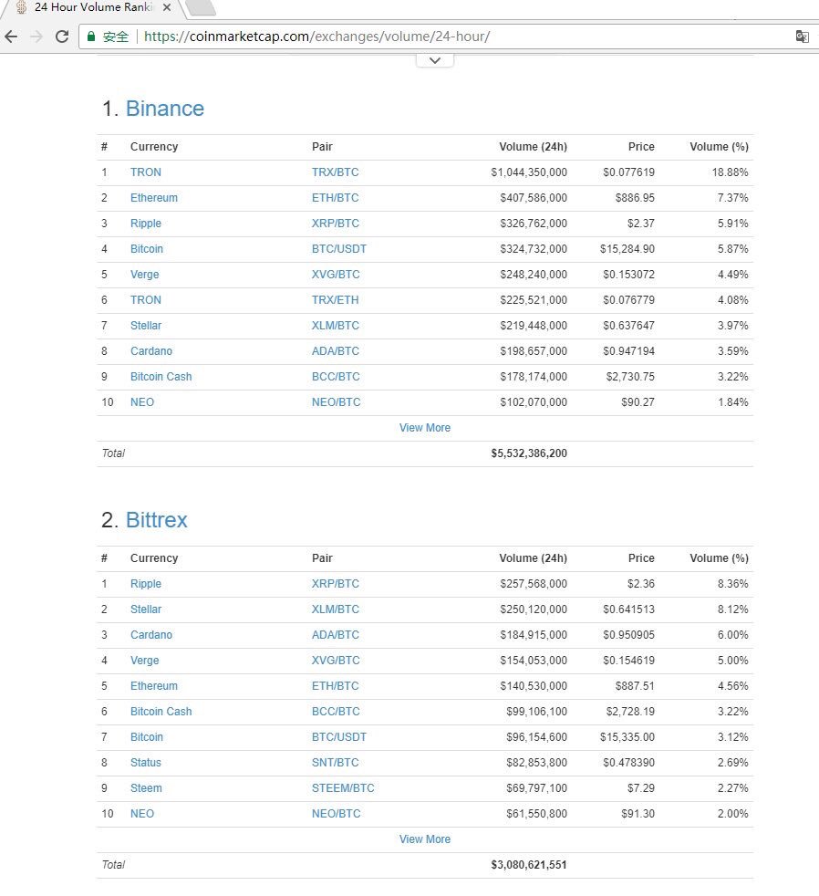Viewport: 819px width, 896px height.
Task: Select Binance total $5,532,386,200
Action: point(529,453)
